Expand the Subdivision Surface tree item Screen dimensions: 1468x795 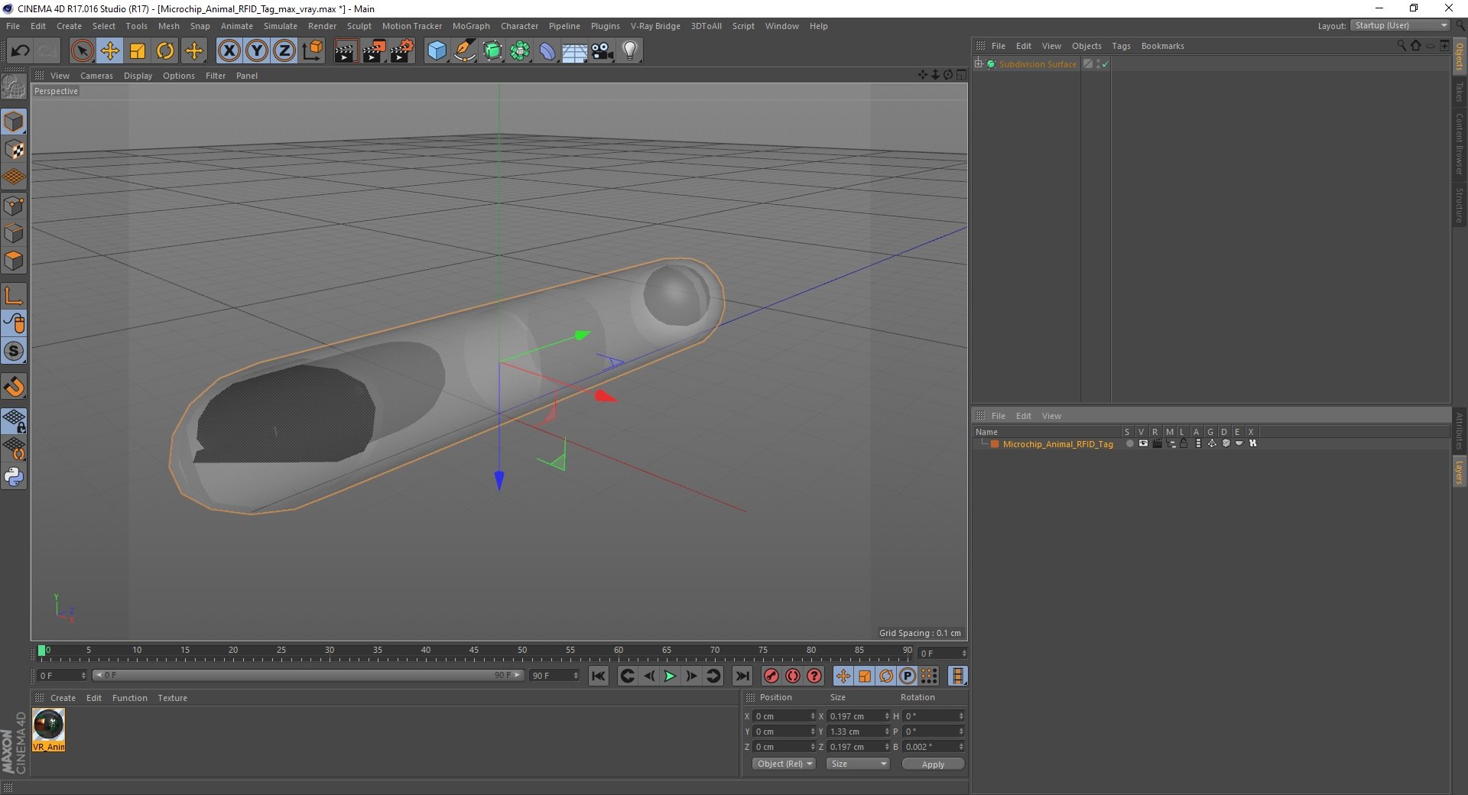(979, 64)
